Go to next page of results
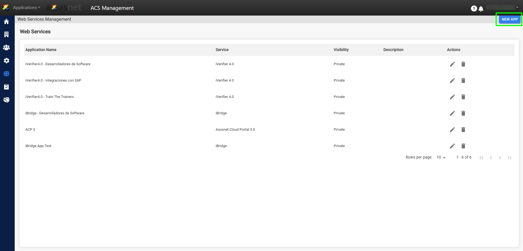 [x=500, y=158]
